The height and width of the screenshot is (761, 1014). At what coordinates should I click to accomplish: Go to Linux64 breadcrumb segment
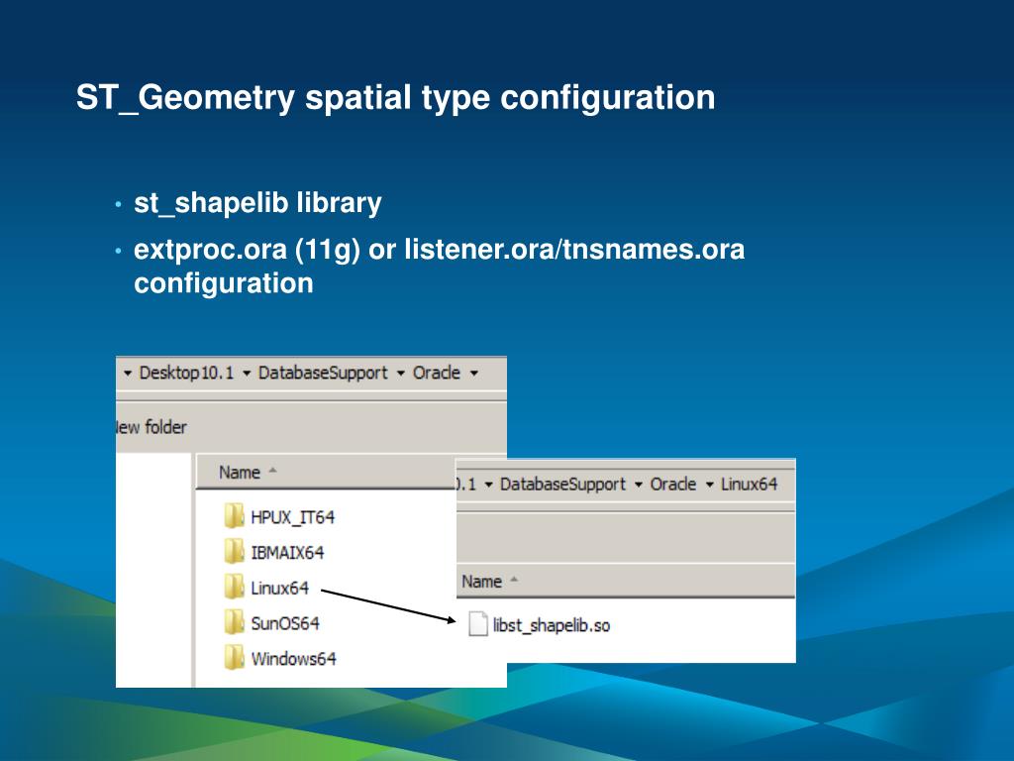[749, 485]
